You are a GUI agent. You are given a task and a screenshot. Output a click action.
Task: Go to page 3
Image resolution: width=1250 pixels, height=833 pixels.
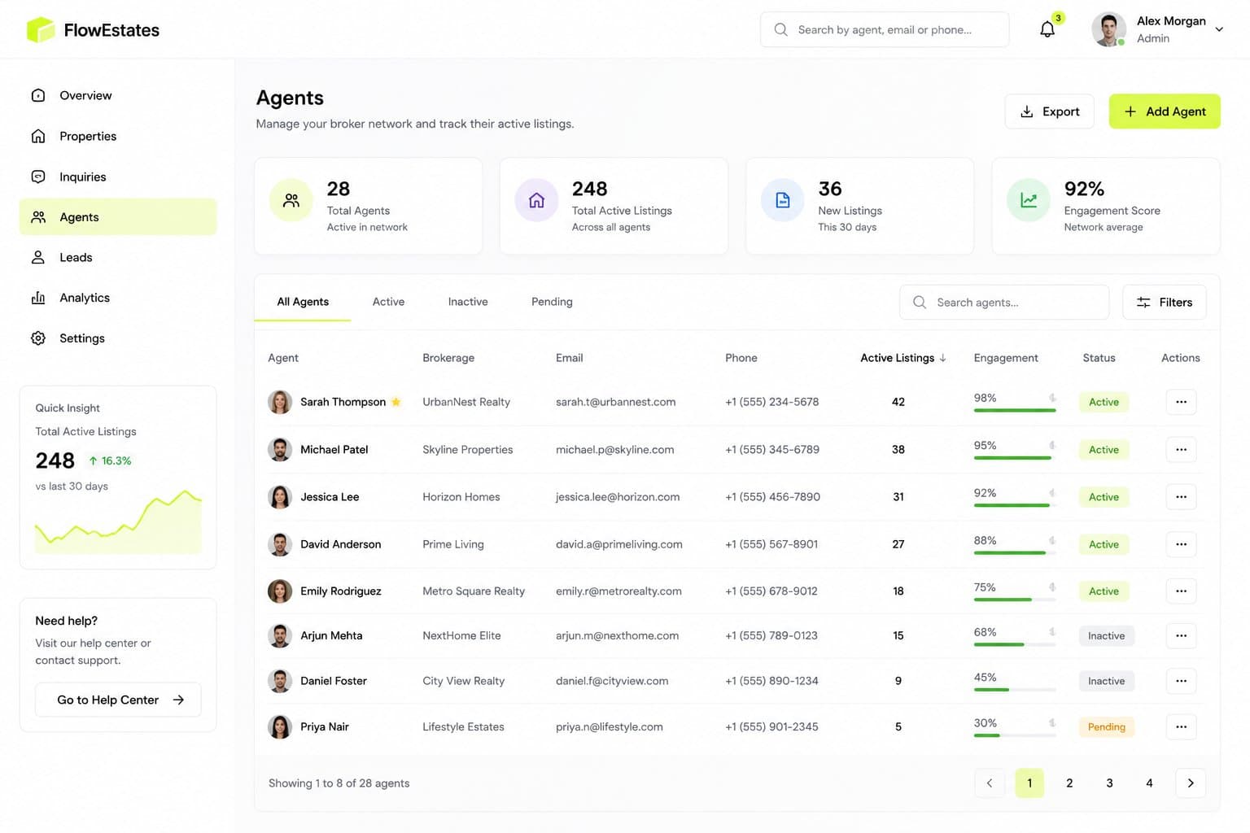point(1109,783)
